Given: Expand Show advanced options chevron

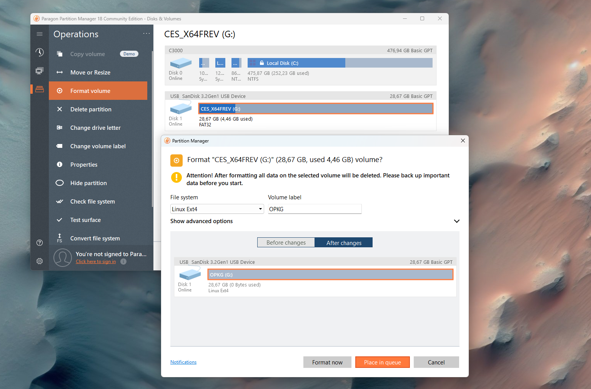Looking at the screenshot, I should pos(457,221).
